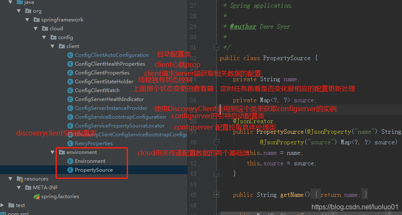
Task: Collapse the config package arrow
Action: click(x=44, y=37)
